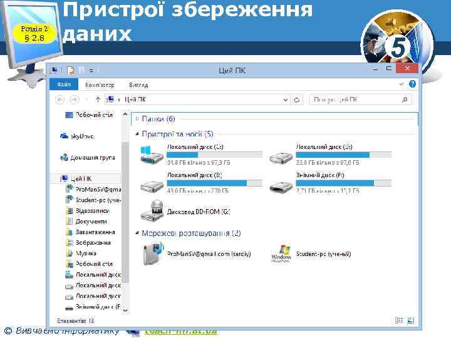451x338 pixels.
Task: Select Робочий стіл at top of navigation pane
Action: pyautogui.click(x=89, y=115)
